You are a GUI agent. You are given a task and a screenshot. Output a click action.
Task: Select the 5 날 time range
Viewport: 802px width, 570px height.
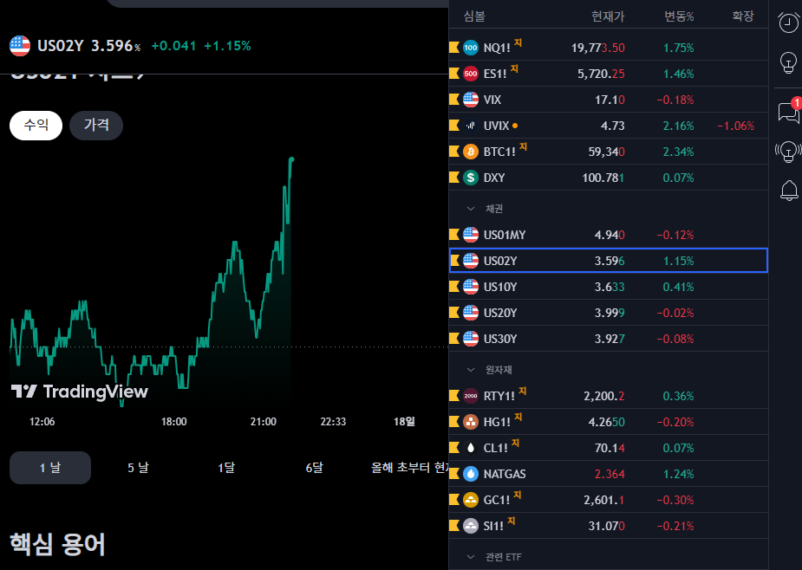tap(138, 468)
